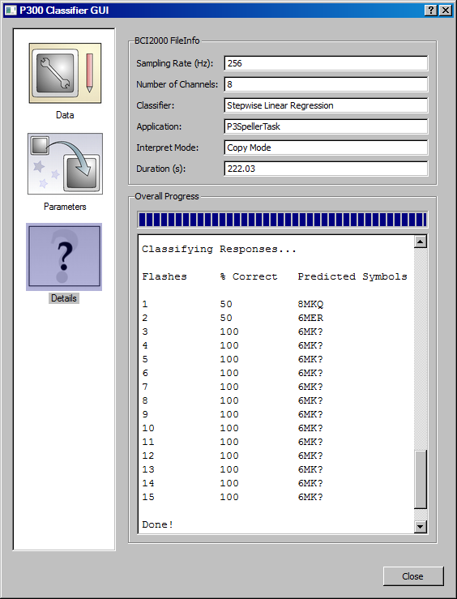Image resolution: width=457 pixels, height=599 pixels.
Task: Click the 'Done!' text in log
Action: point(158,524)
